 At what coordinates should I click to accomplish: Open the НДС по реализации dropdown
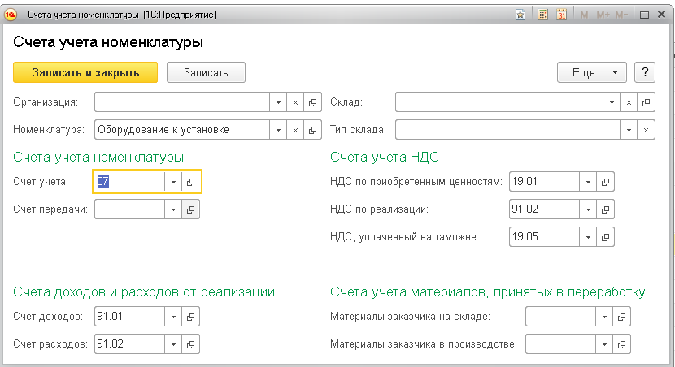587,209
